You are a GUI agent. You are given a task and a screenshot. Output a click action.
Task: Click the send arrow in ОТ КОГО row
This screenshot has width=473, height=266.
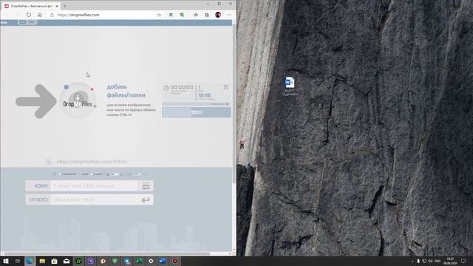pos(146,199)
